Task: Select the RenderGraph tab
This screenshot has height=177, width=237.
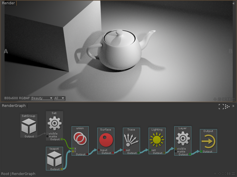Action: click(x=14, y=106)
